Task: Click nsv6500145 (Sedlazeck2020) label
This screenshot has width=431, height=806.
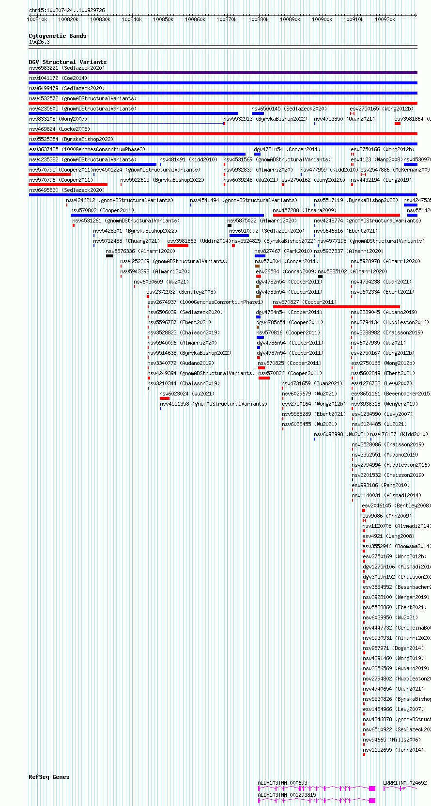Action: point(289,109)
